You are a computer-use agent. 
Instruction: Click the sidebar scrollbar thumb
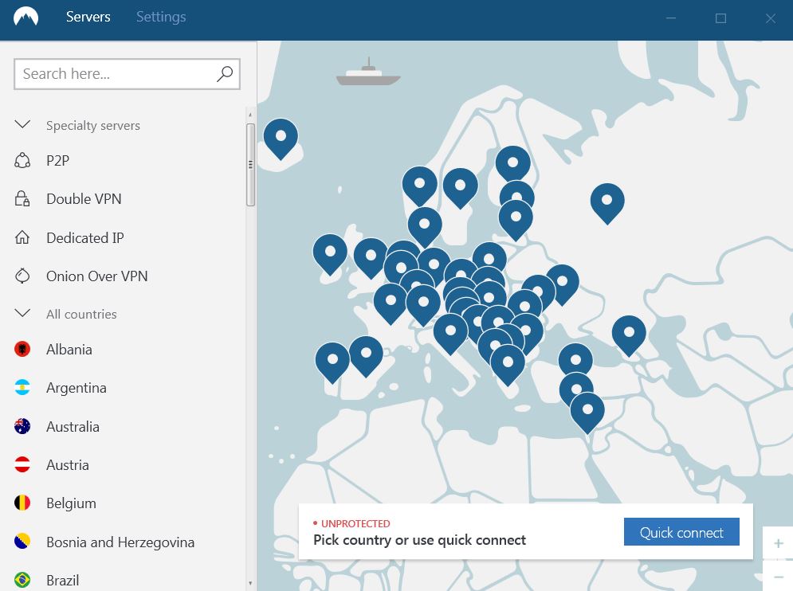250,165
